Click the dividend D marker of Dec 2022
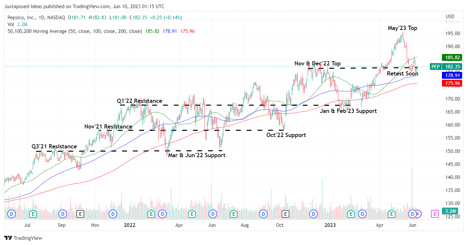468x245 pixels. [313, 214]
